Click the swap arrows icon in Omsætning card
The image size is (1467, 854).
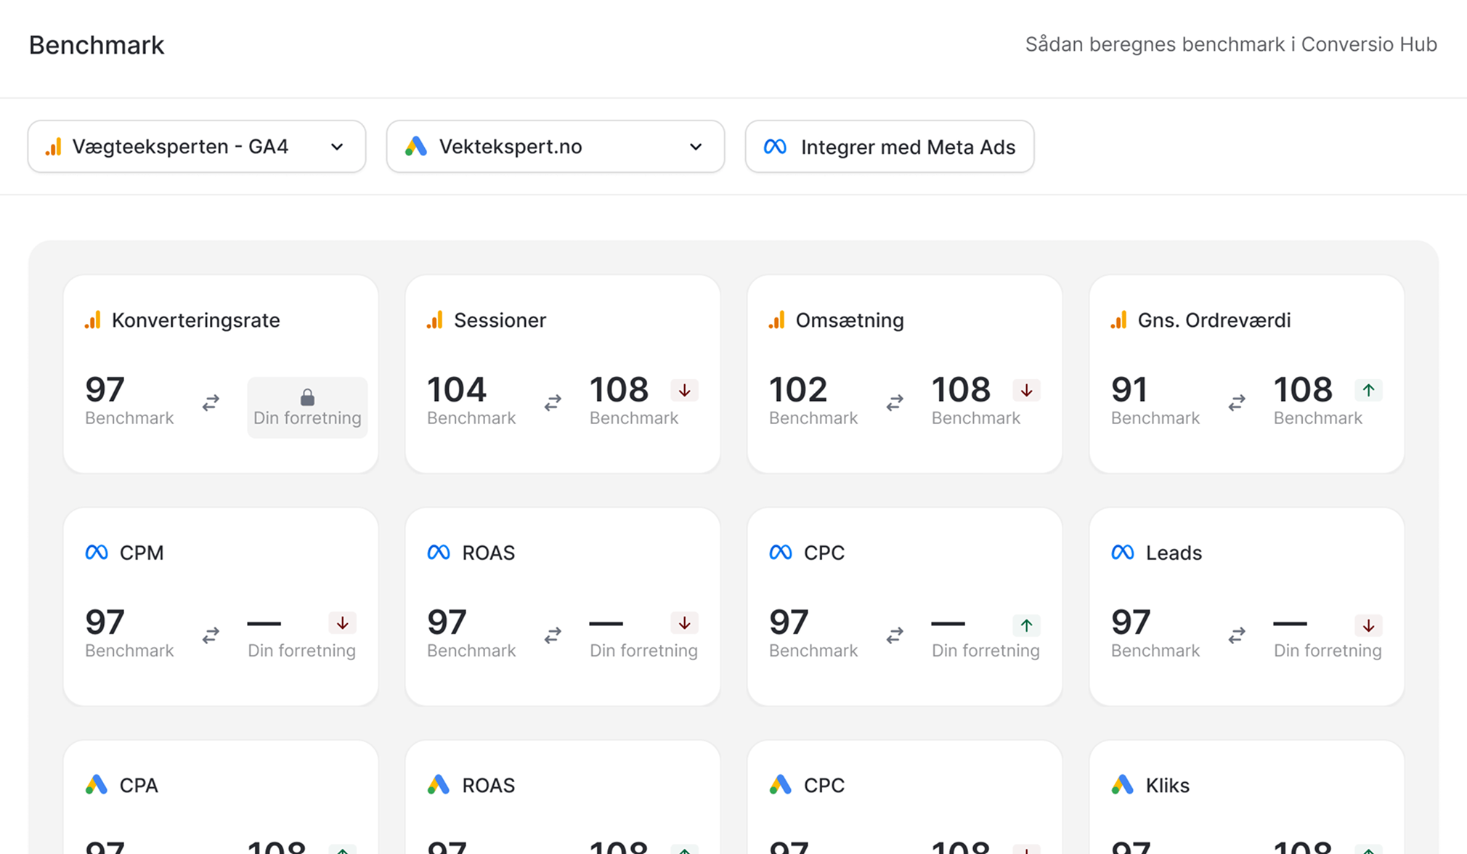[x=895, y=402]
